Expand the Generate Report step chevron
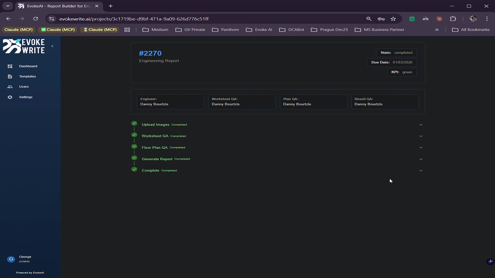 point(421,159)
